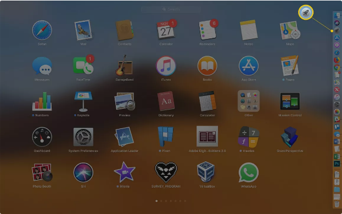The image size is (342, 214).
Task: Launch the iMovie star icon
Action: pyautogui.click(x=124, y=172)
